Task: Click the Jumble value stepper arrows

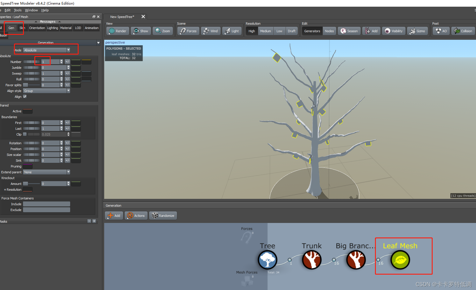Action: (x=68, y=67)
